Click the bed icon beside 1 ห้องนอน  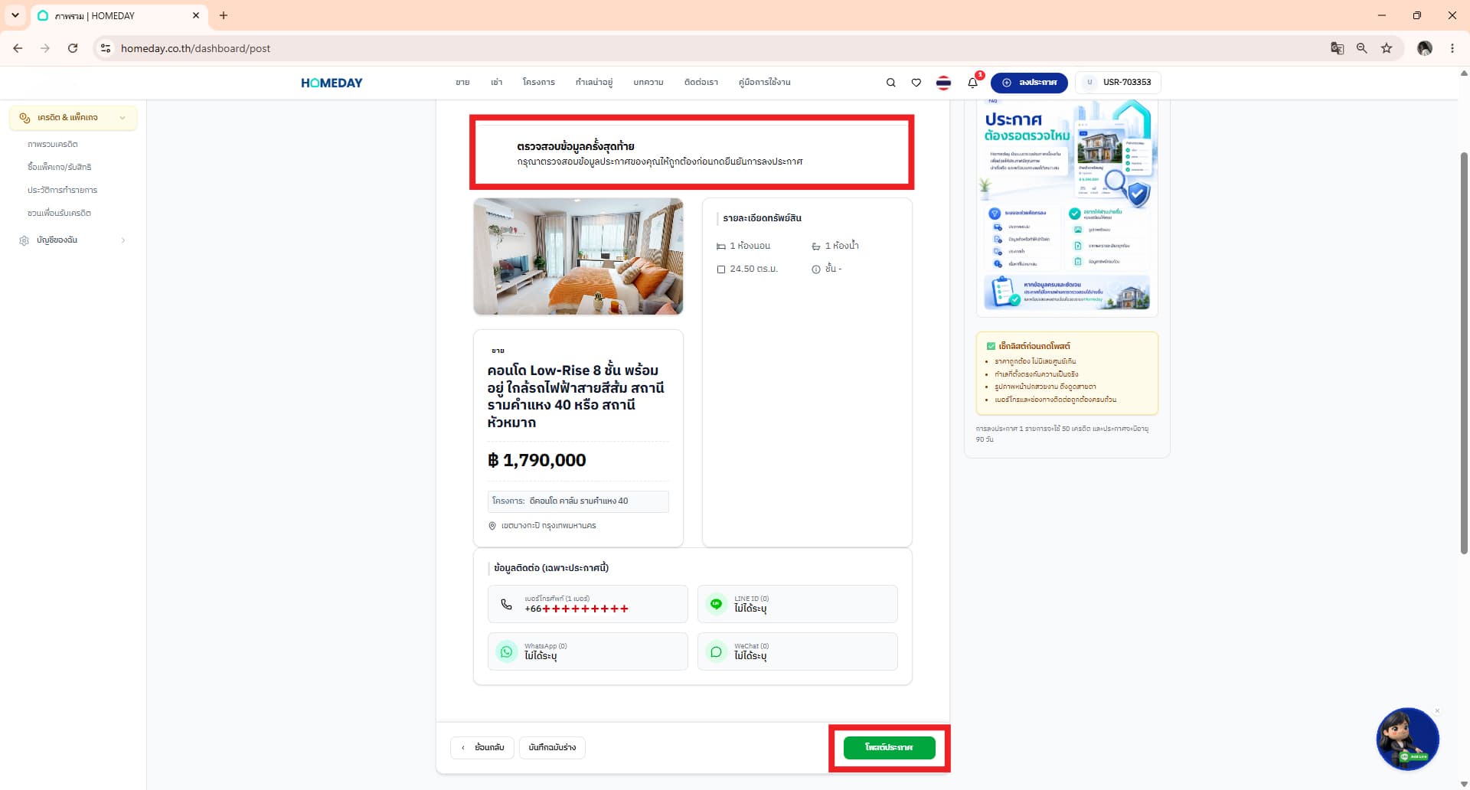(720, 246)
